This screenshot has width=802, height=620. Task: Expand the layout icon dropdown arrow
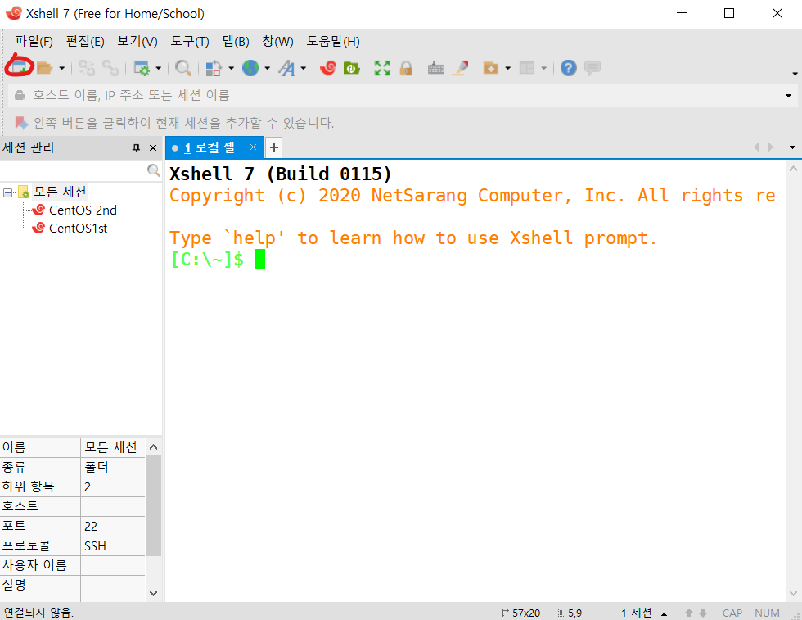(x=543, y=68)
